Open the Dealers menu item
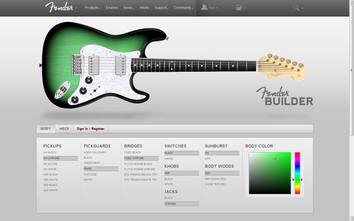 click(112, 8)
